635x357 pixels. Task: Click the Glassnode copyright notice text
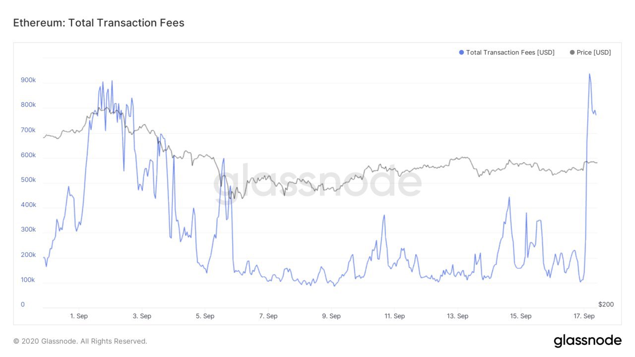[80, 341]
